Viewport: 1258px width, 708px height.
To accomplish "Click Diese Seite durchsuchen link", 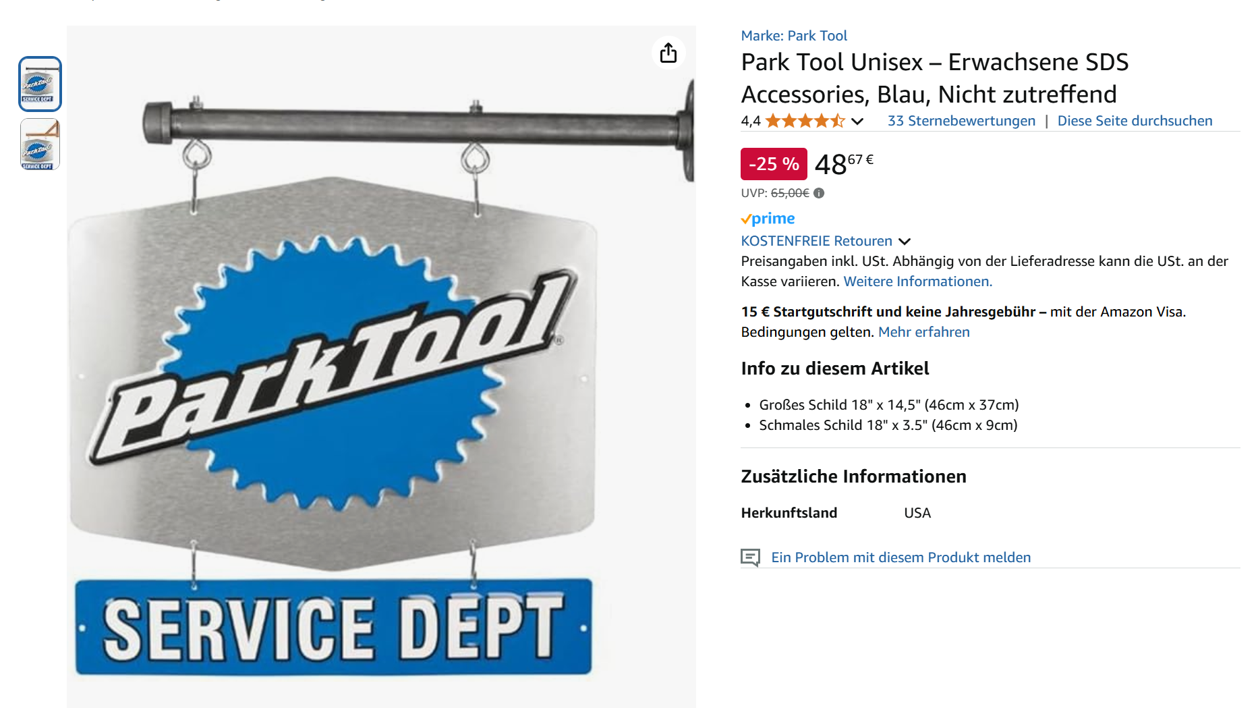I will click(1134, 121).
